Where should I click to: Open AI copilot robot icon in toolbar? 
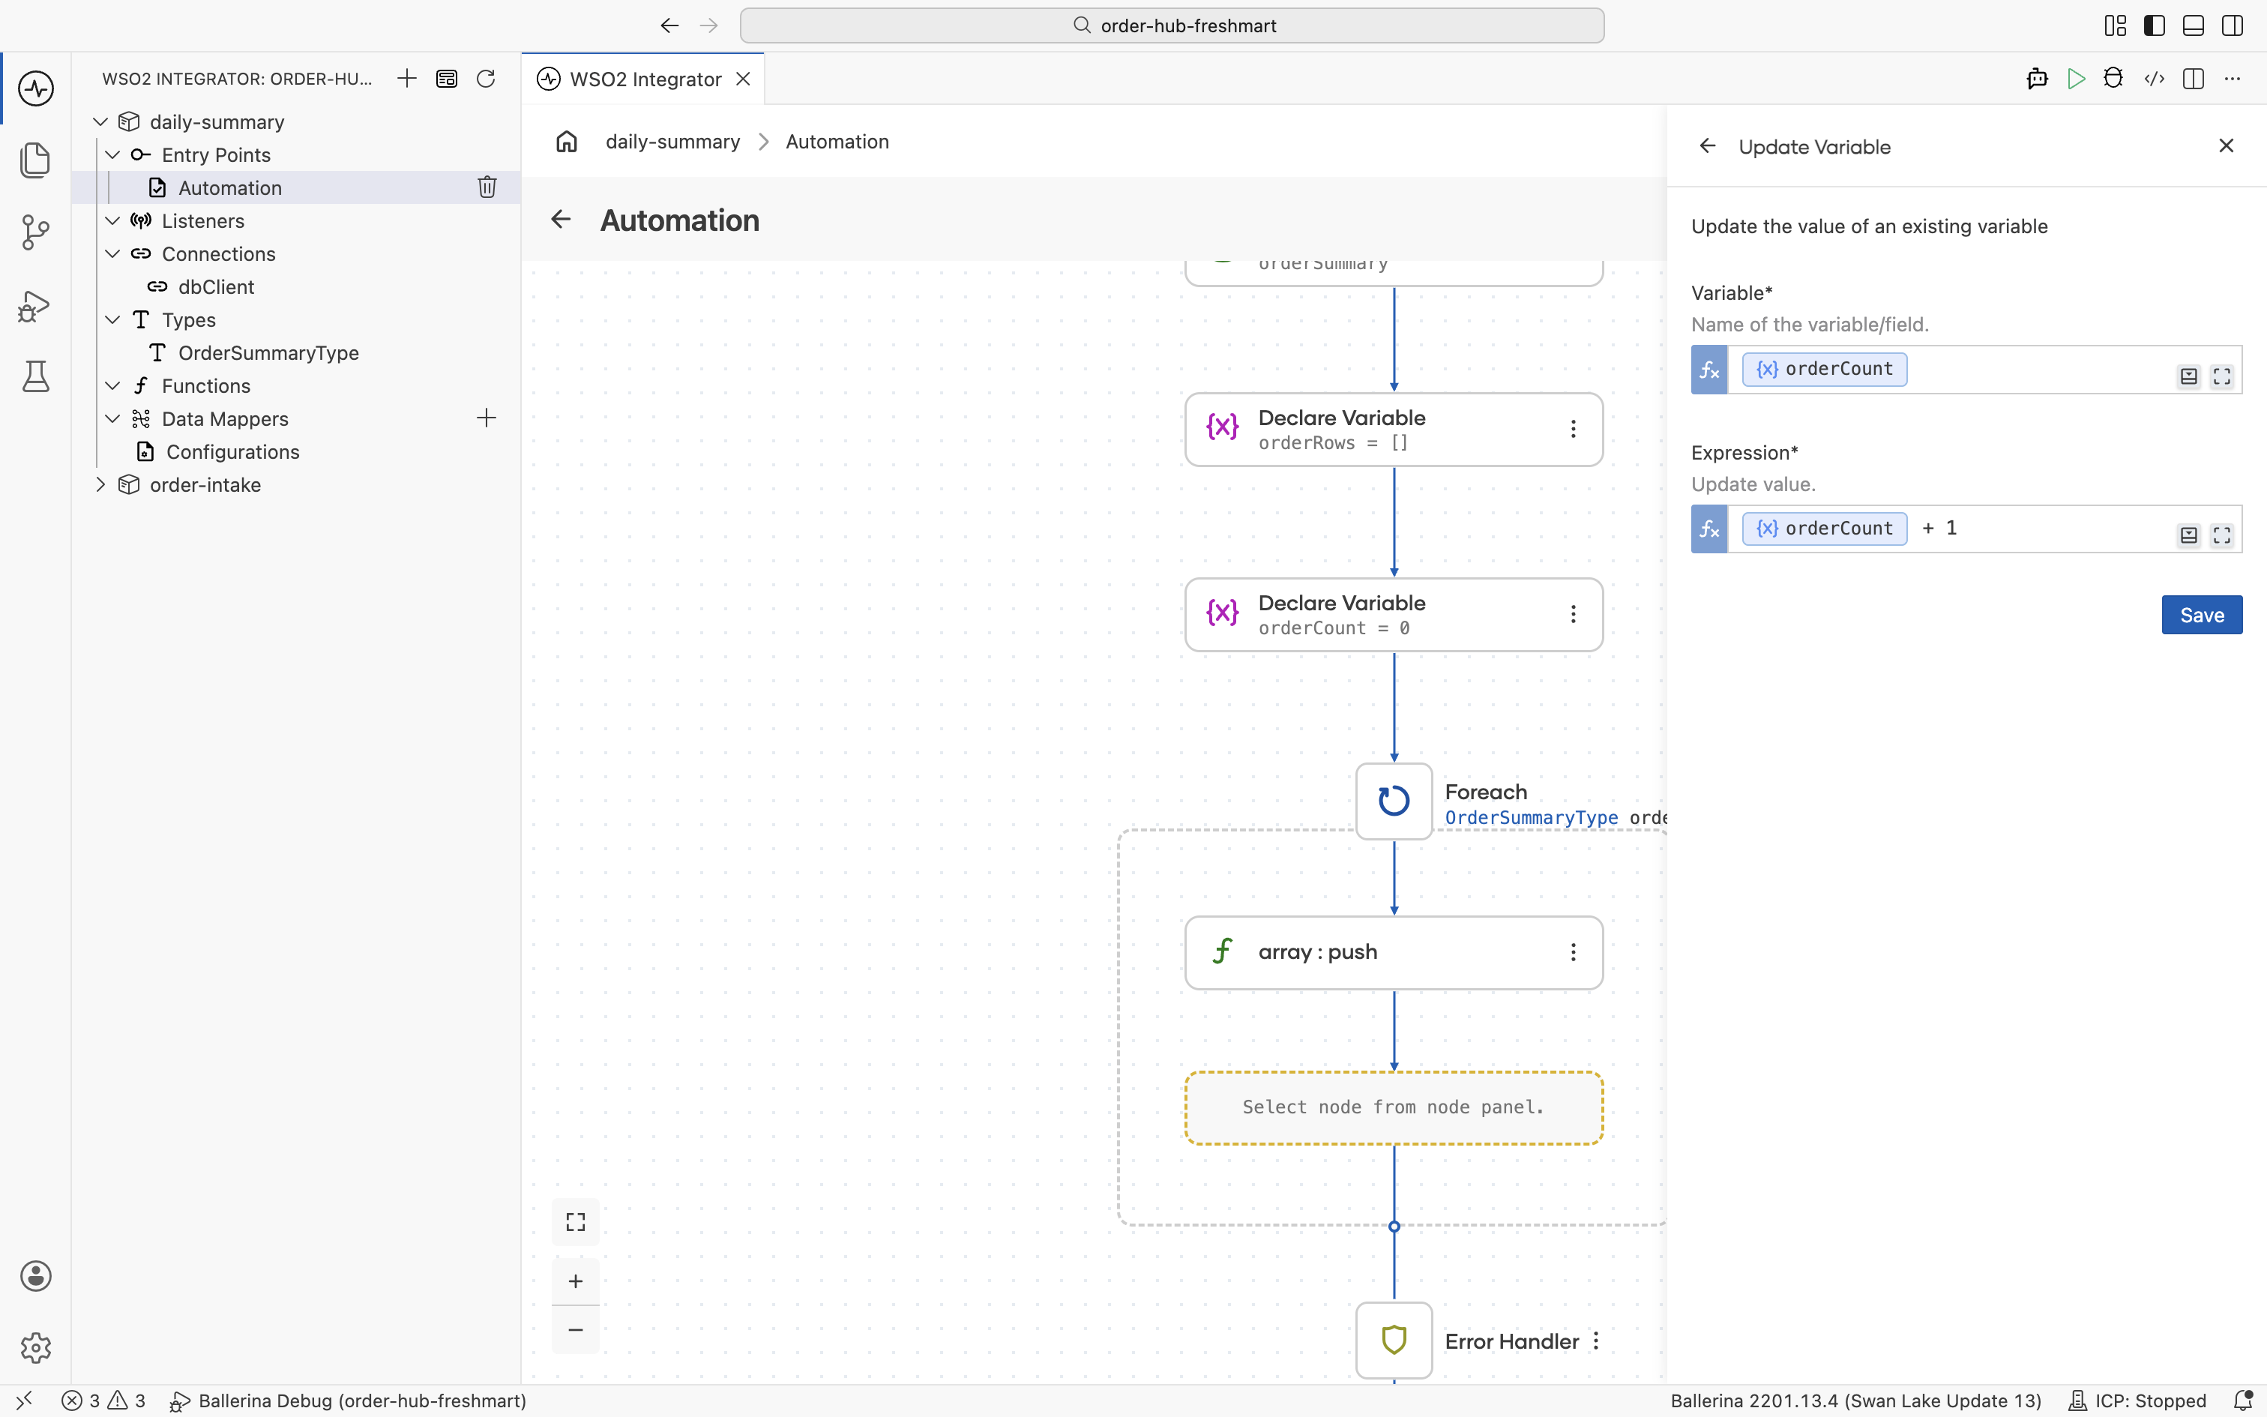2038,79
